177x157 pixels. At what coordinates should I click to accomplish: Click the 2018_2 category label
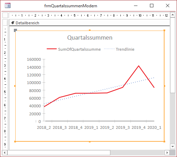tap(44, 127)
